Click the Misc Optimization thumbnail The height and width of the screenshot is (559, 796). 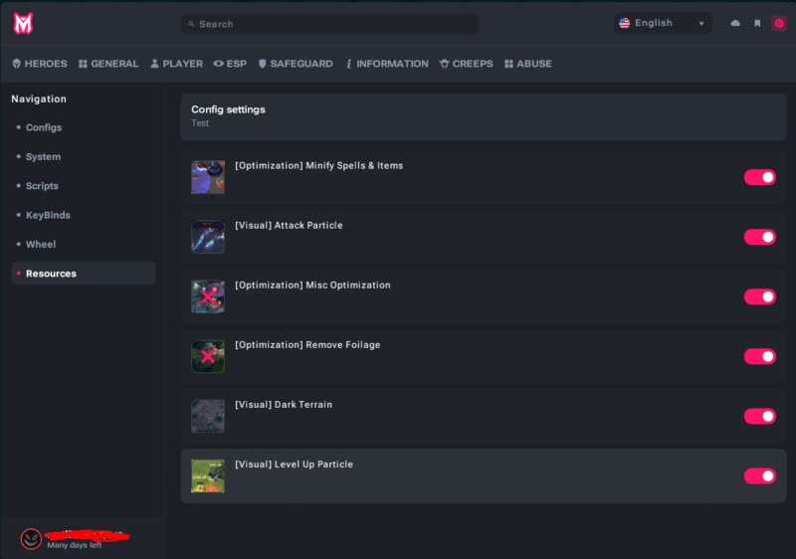pos(208,296)
